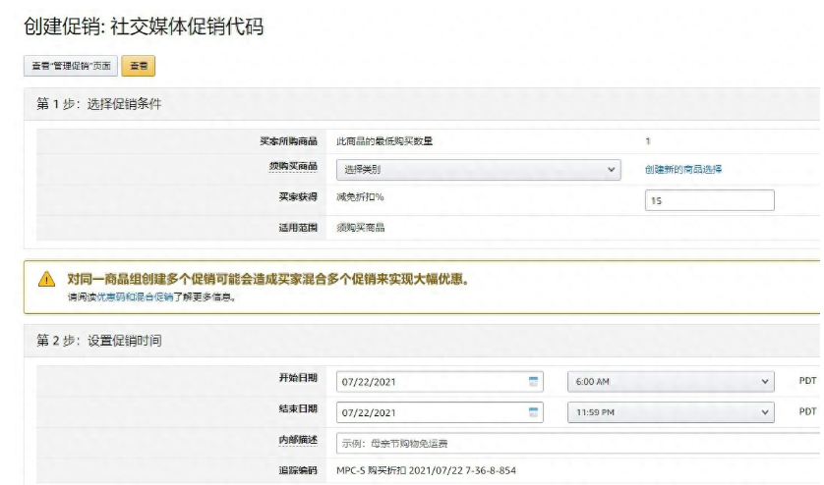Click the yellow 查看 button
824x485 pixels.
[139, 66]
